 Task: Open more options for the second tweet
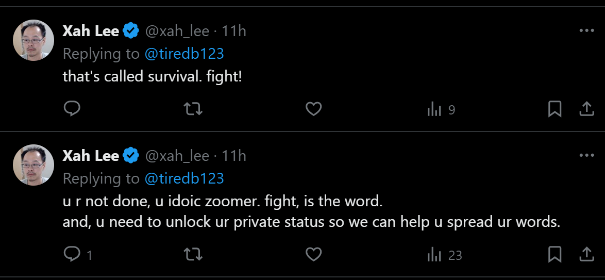pyautogui.click(x=586, y=156)
